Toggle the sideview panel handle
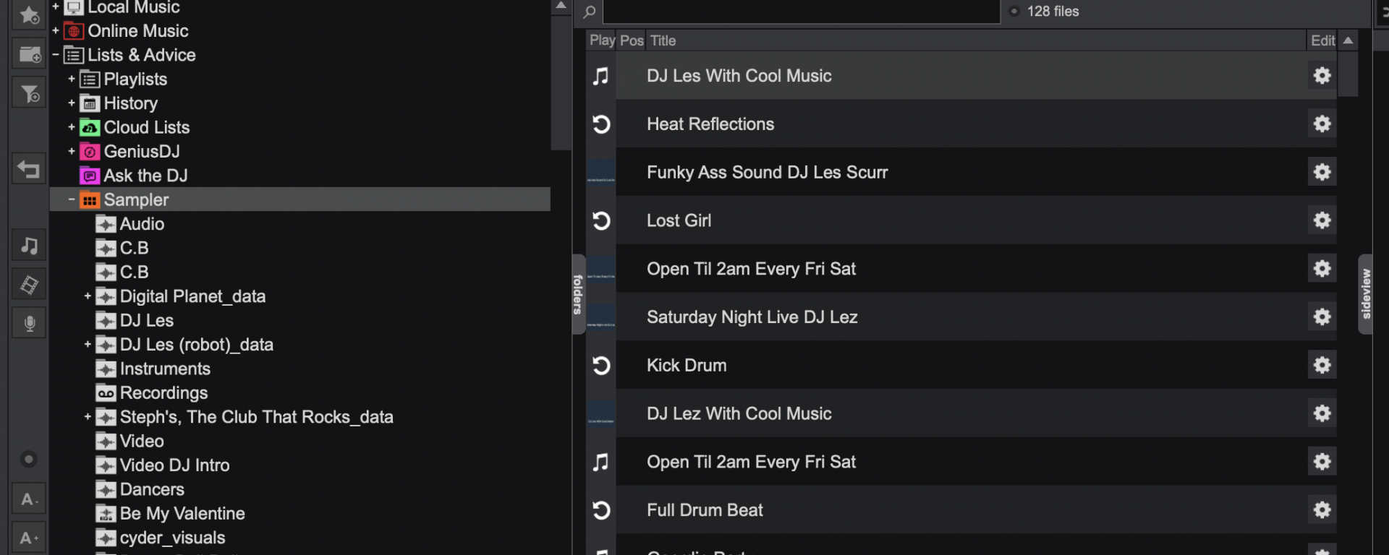 (1366, 294)
